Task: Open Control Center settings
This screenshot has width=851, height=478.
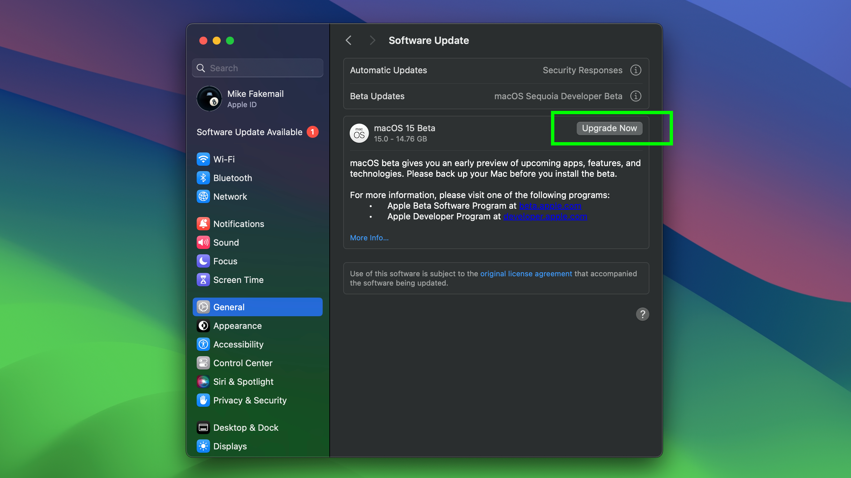Action: 243,363
